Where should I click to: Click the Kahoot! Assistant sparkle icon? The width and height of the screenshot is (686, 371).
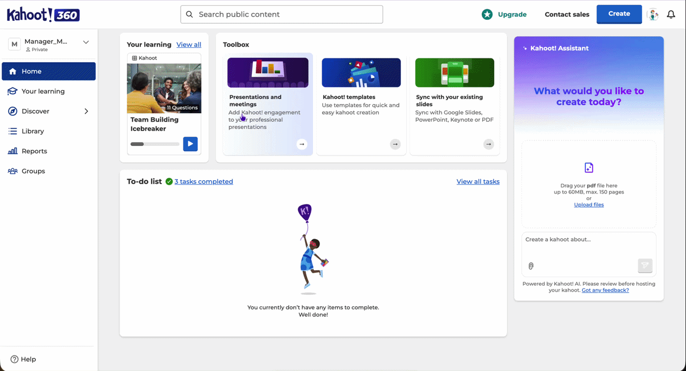point(525,48)
